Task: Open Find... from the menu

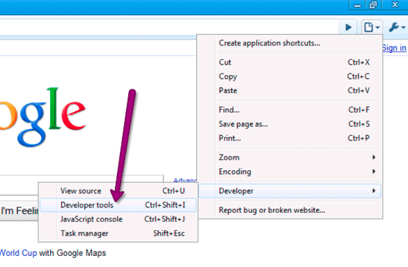Action: pyautogui.click(x=229, y=110)
